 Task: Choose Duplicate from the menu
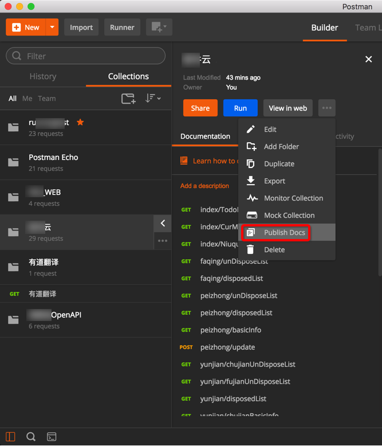coord(287,164)
